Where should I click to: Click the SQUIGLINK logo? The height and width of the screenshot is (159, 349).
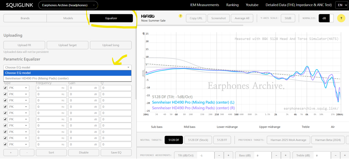point(19,5)
